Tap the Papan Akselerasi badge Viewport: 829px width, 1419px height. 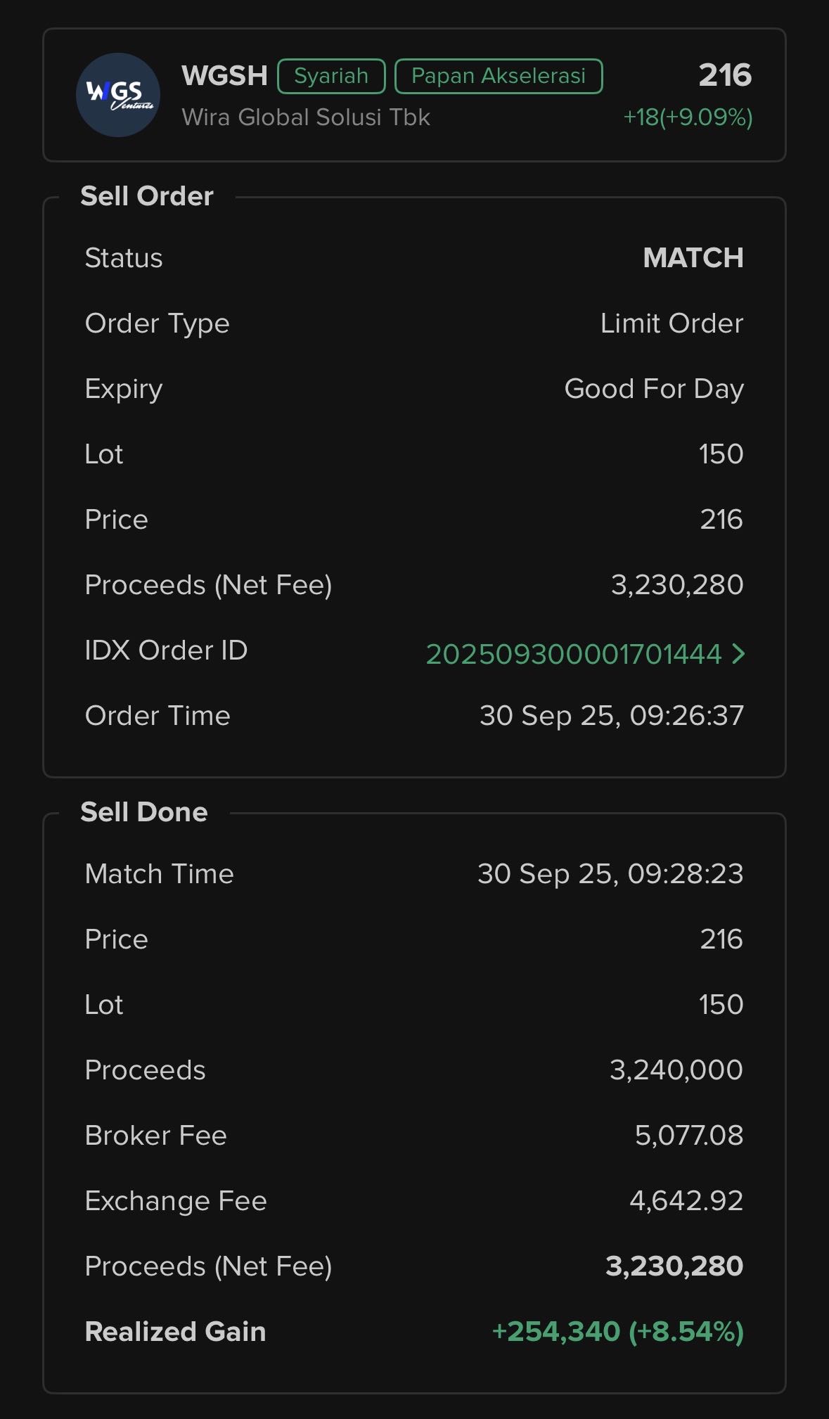(499, 76)
